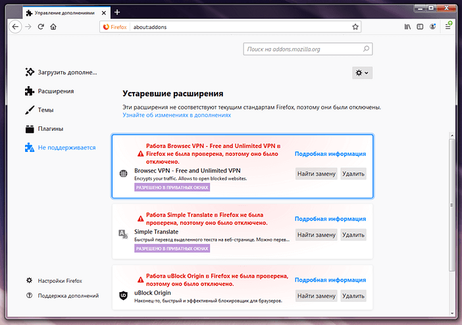Open the Firefox account icon

tap(432, 27)
